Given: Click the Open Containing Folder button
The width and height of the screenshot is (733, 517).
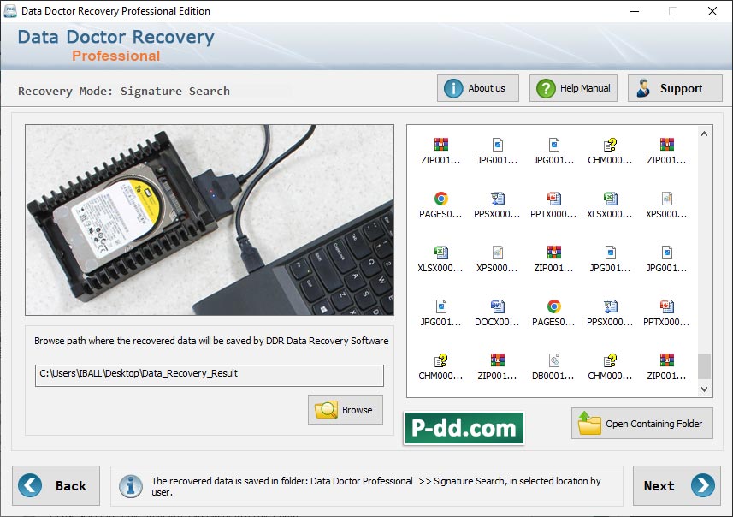Looking at the screenshot, I should coord(641,424).
